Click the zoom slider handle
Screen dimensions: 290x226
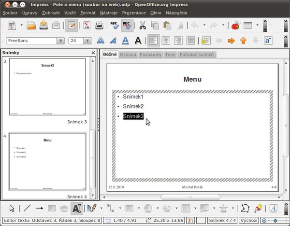[x=275, y=221]
